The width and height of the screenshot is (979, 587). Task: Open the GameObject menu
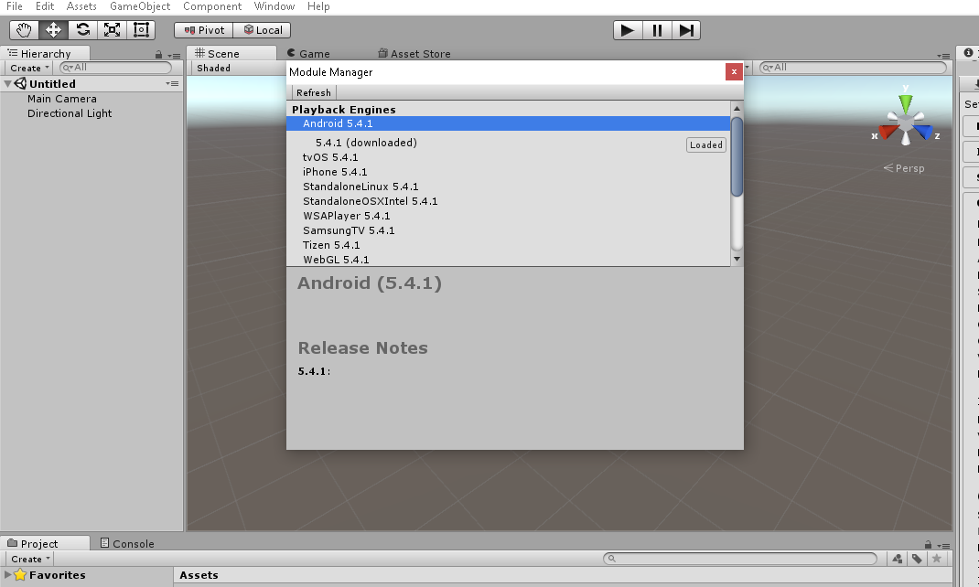pyautogui.click(x=140, y=6)
